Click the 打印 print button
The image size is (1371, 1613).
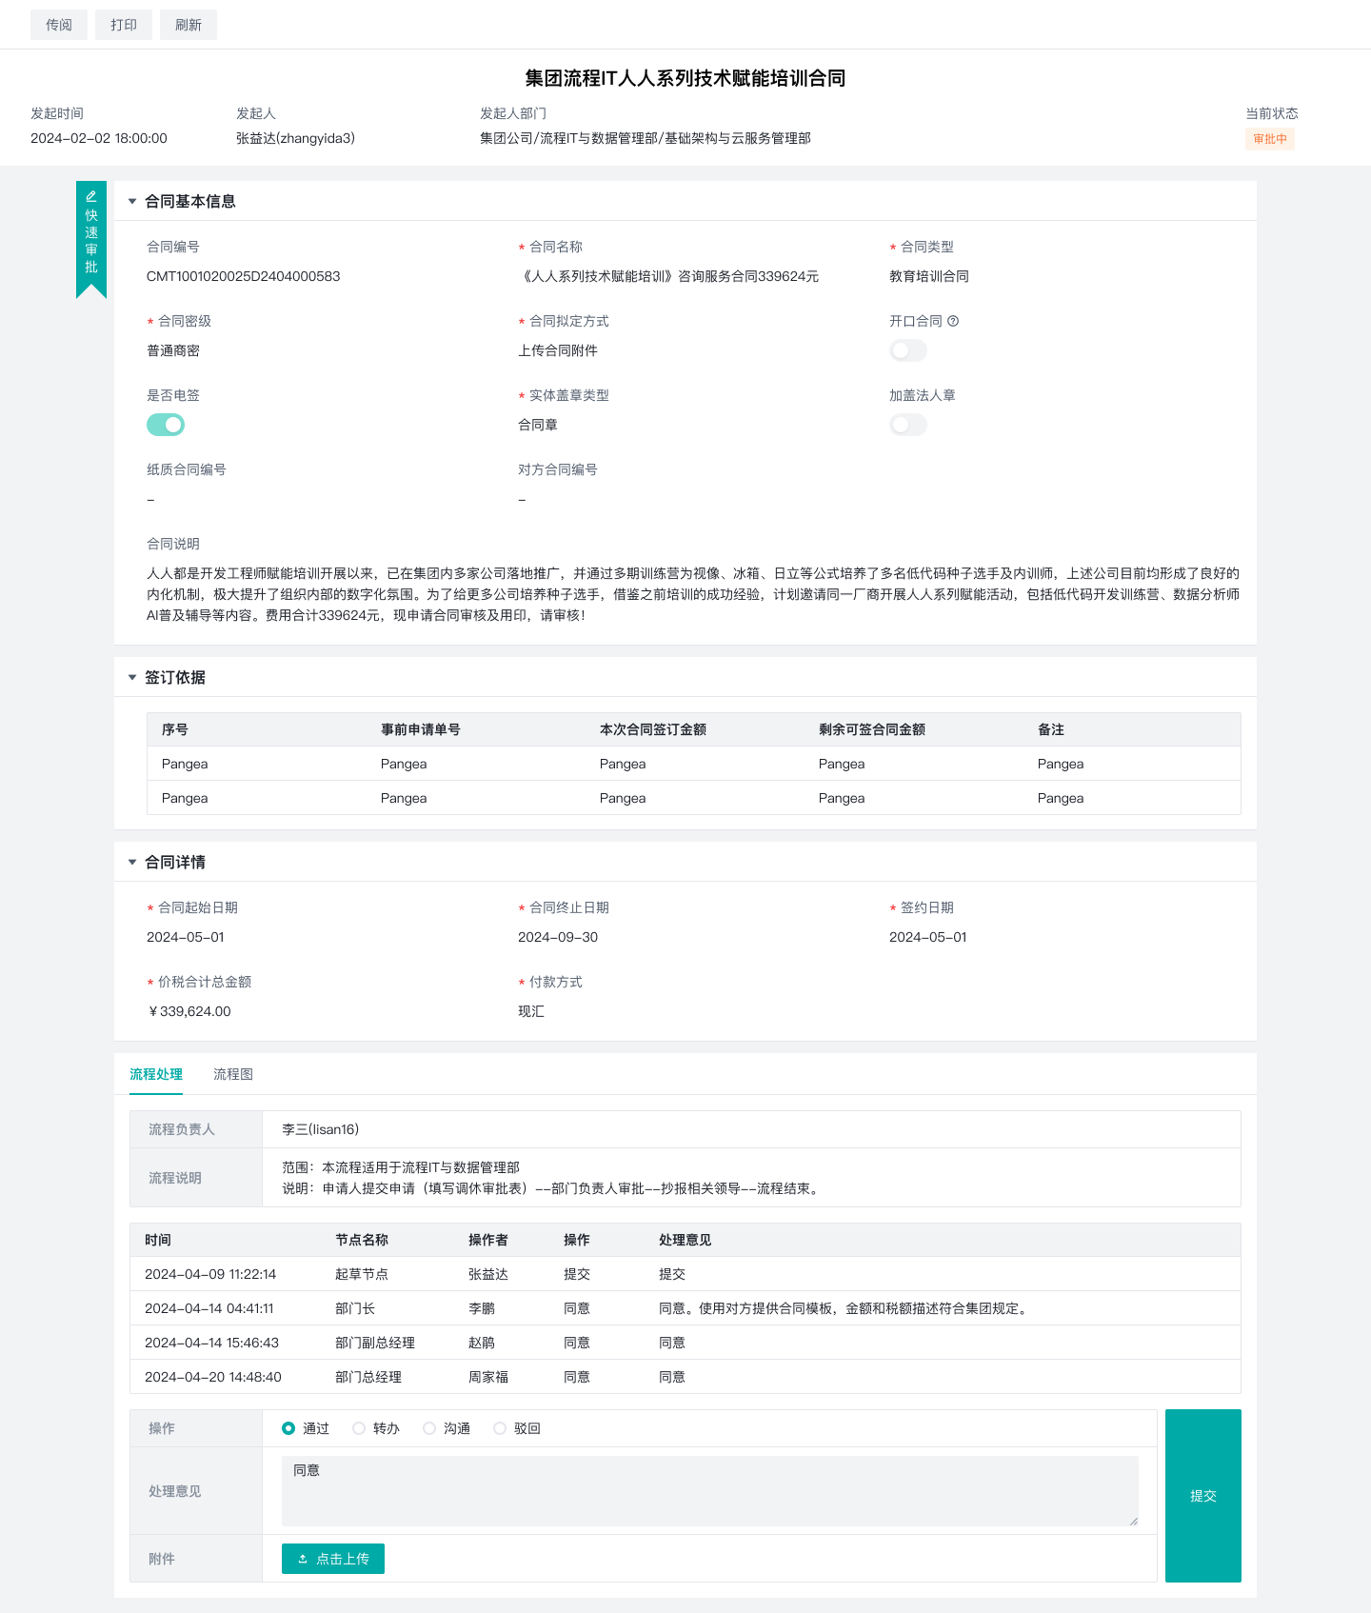[124, 25]
